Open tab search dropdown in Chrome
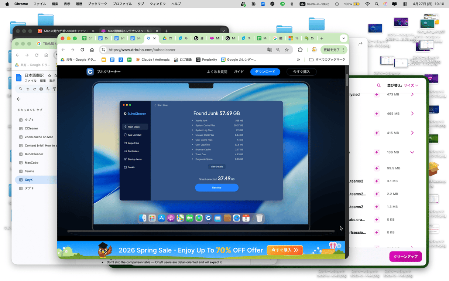 (x=343, y=38)
